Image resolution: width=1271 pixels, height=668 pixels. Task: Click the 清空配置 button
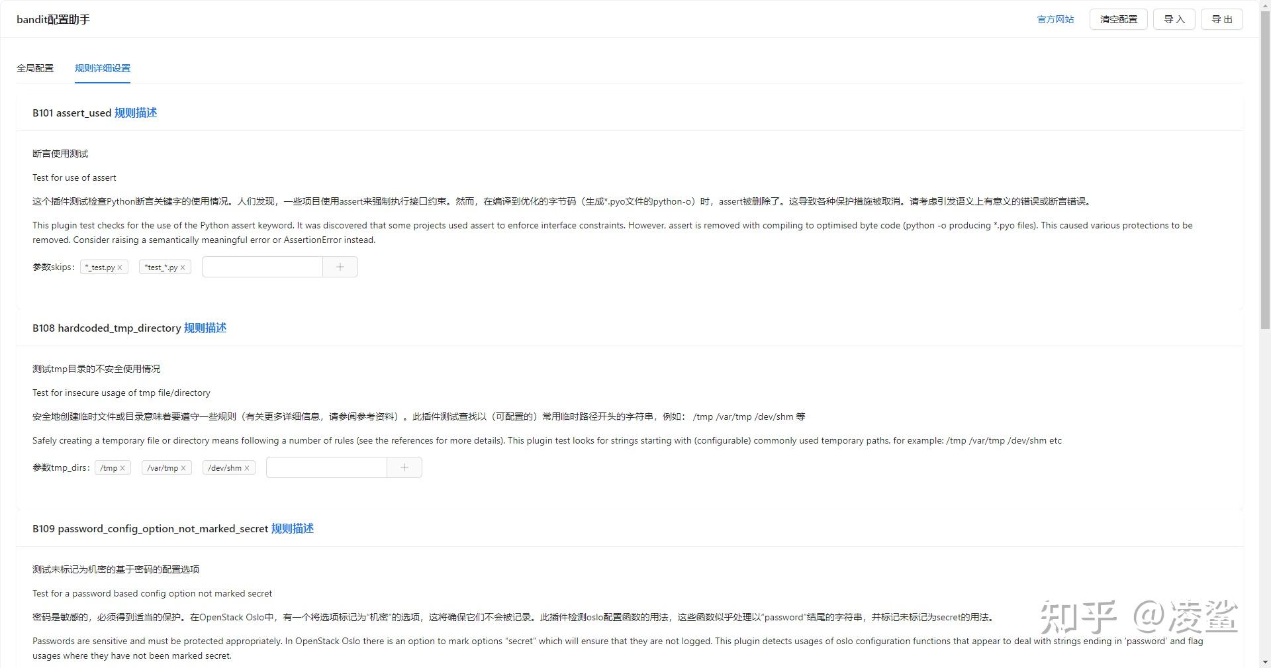click(x=1119, y=19)
